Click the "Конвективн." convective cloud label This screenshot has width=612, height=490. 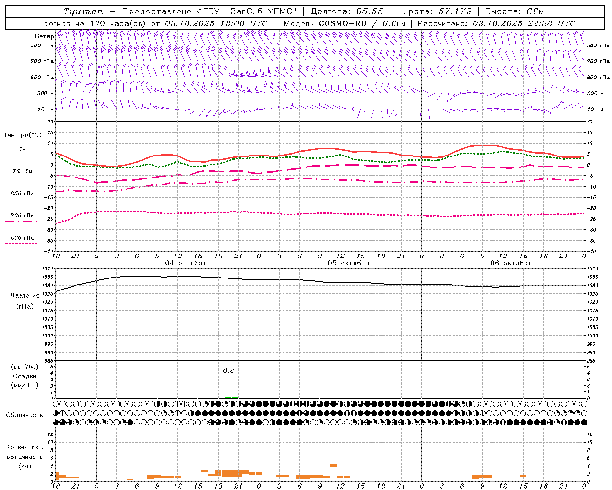tap(25, 447)
